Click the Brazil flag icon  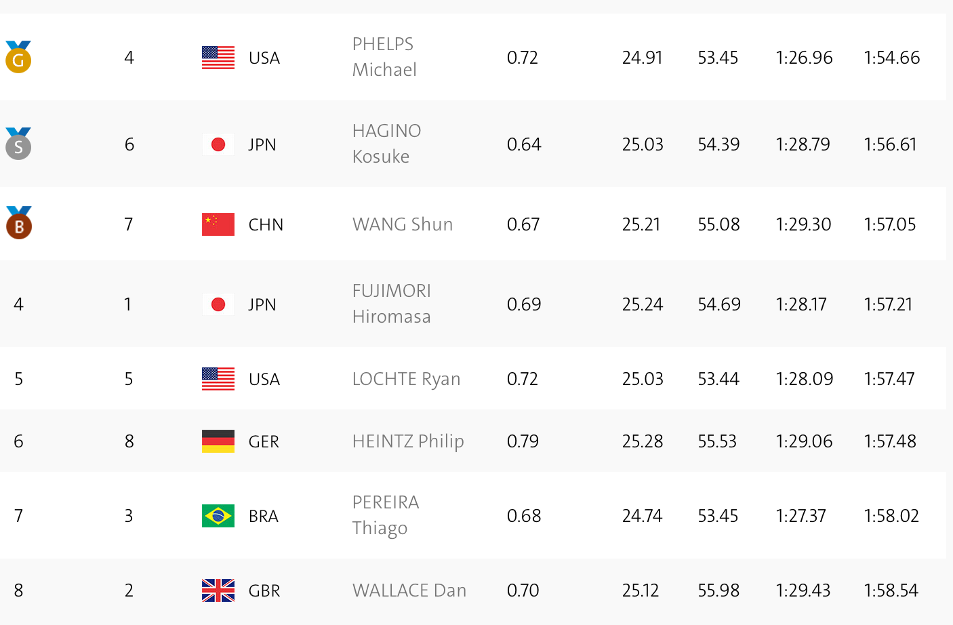tap(218, 516)
